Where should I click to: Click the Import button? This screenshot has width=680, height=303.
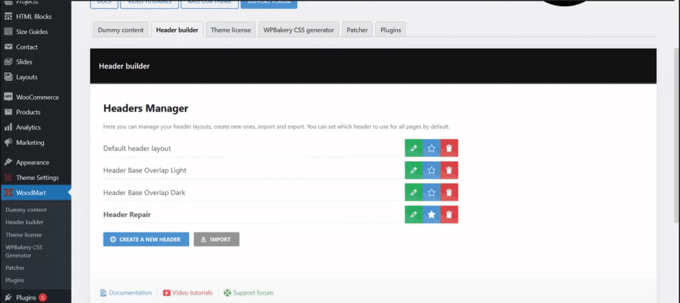point(216,239)
